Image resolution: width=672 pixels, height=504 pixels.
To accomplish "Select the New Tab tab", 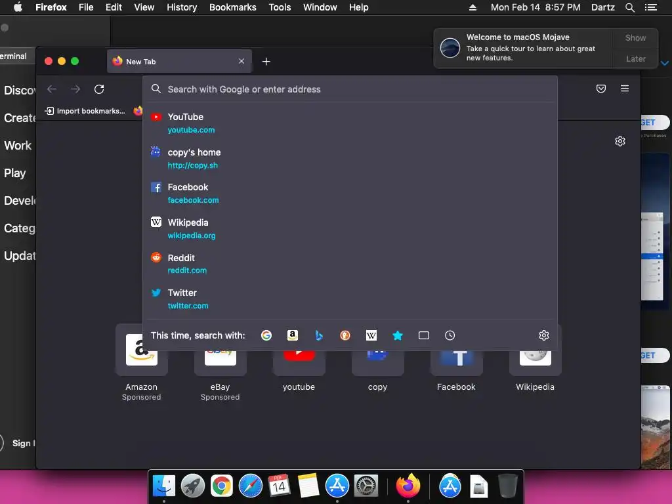I will pos(179,61).
